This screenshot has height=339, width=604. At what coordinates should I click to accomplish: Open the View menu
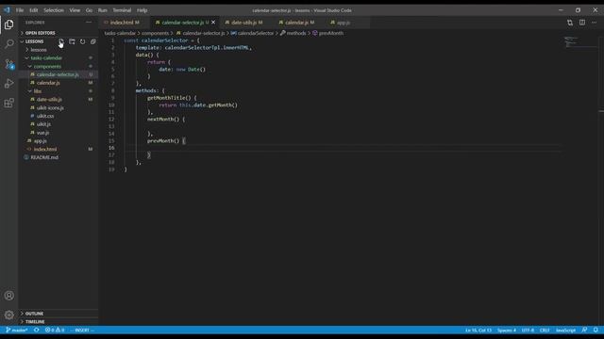pyautogui.click(x=75, y=10)
